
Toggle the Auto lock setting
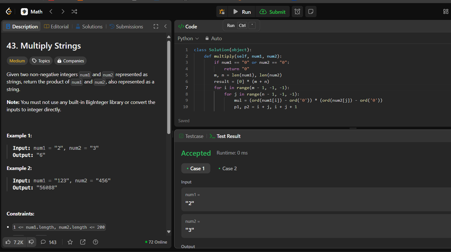click(213, 39)
